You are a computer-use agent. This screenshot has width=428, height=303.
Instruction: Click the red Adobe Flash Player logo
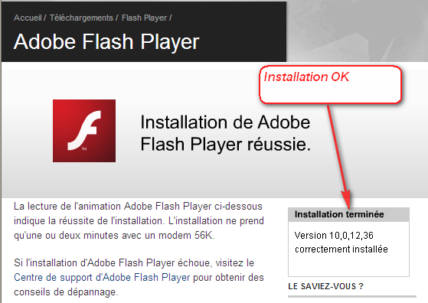click(84, 131)
